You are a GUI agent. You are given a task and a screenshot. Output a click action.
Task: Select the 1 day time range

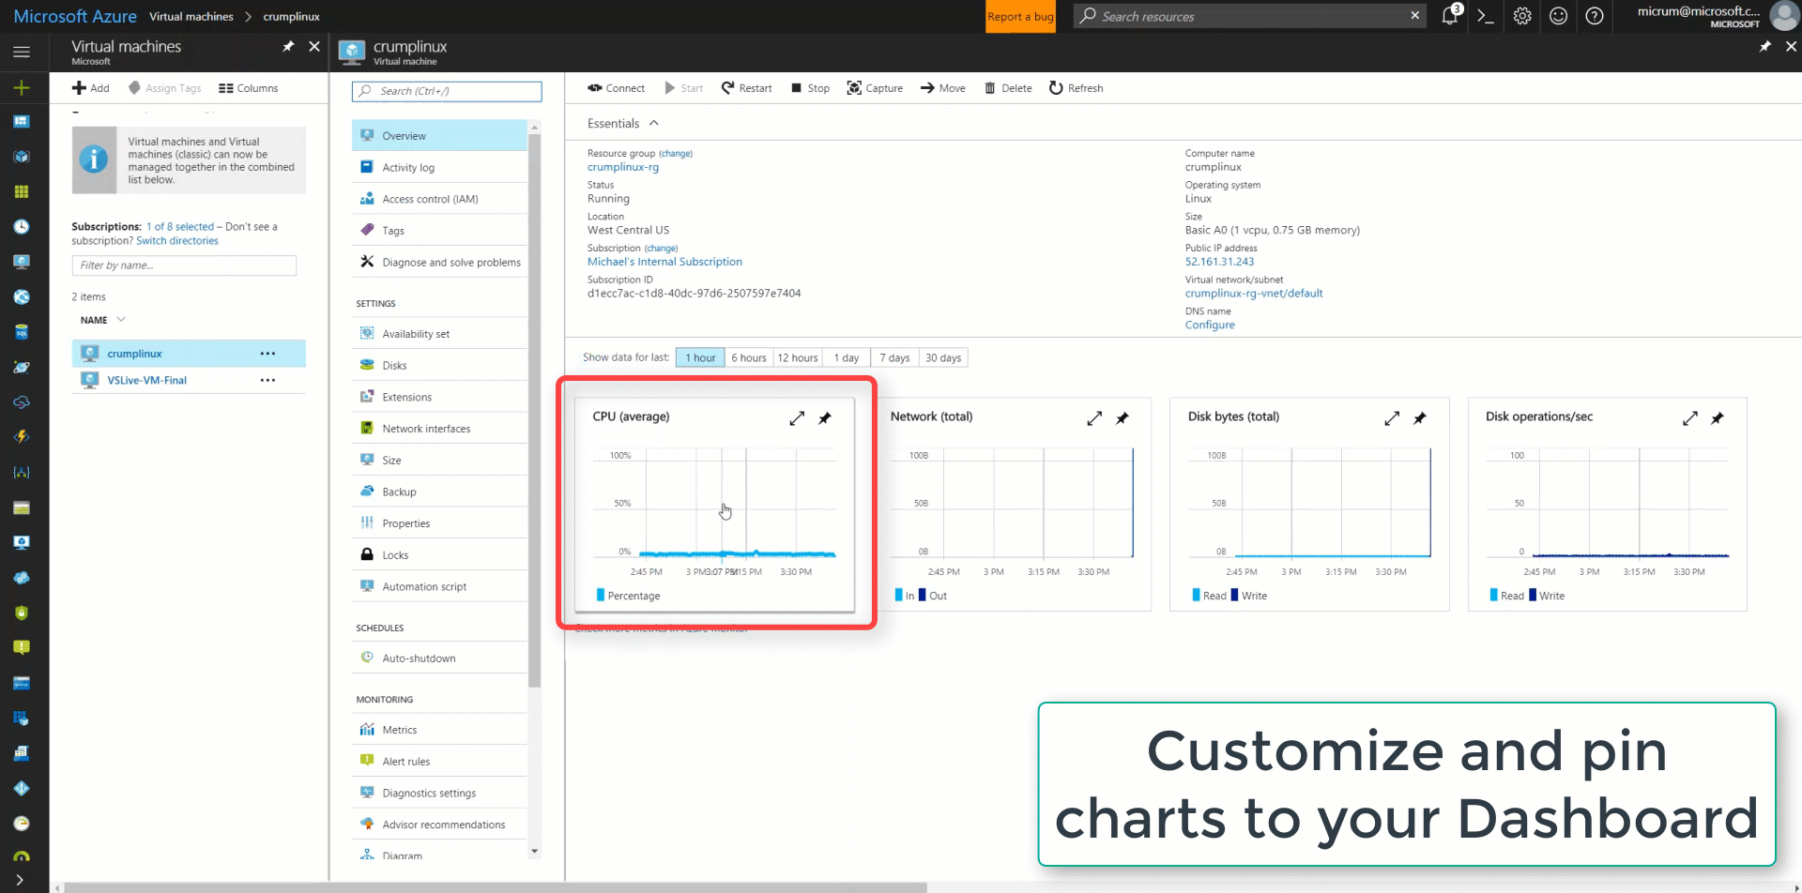pyautogui.click(x=847, y=357)
